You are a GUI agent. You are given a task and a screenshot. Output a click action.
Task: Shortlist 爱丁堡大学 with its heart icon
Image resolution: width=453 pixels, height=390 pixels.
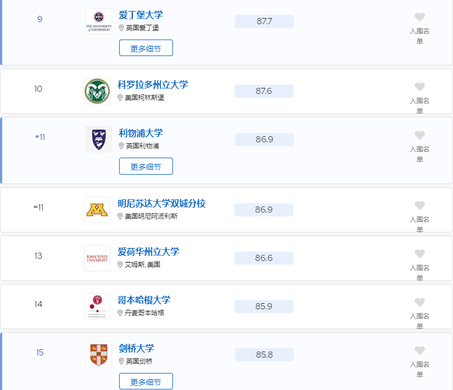tap(420, 17)
